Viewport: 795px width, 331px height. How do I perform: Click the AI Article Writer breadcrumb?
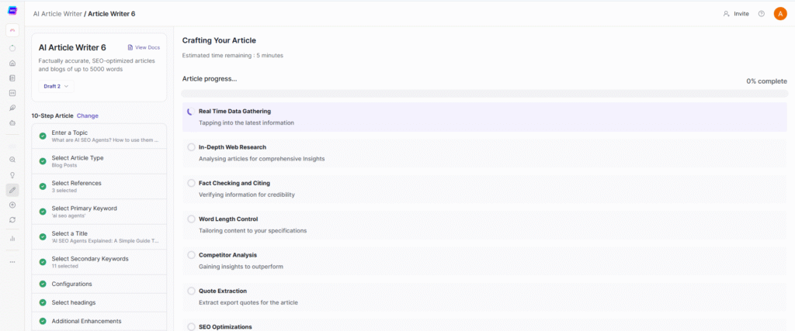(x=57, y=14)
